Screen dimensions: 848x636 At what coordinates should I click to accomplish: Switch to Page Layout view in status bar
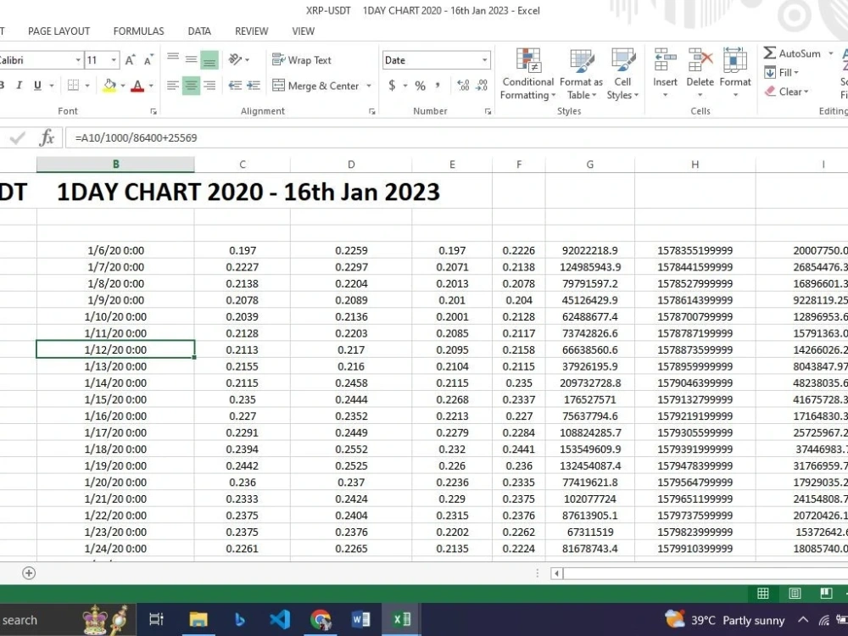(x=795, y=594)
